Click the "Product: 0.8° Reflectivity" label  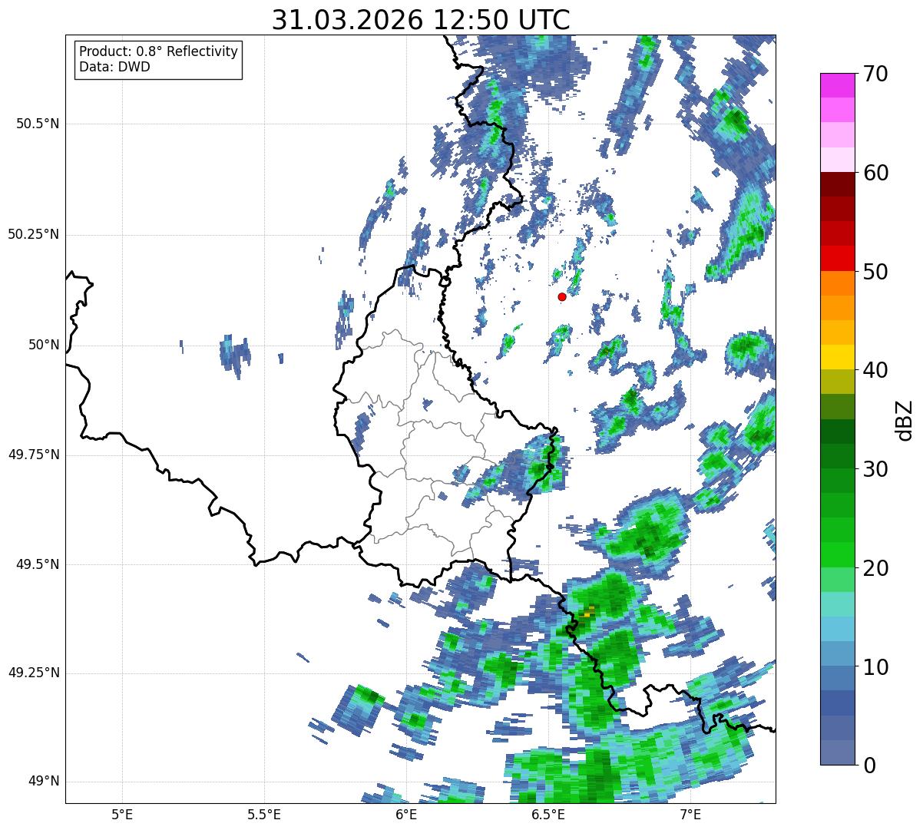click(x=159, y=51)
